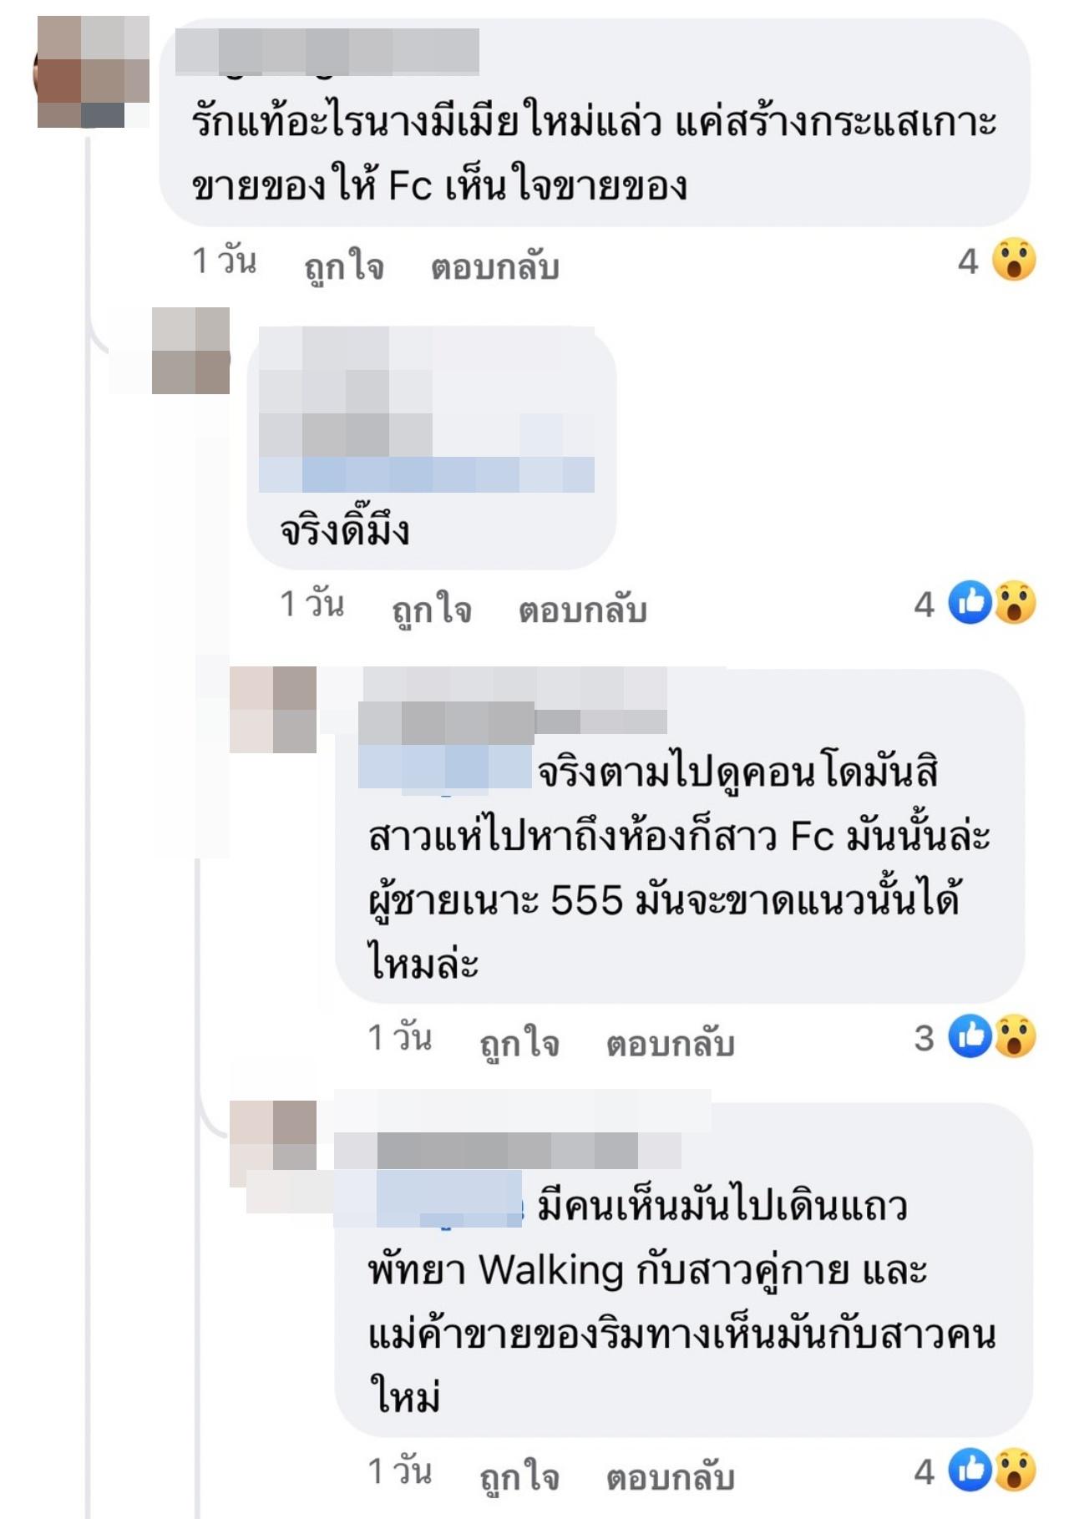Click wow reaction emoji on first comment
This screenshot has width=1069, height=1519.
pyautogui.click(x=1014, y=260)
